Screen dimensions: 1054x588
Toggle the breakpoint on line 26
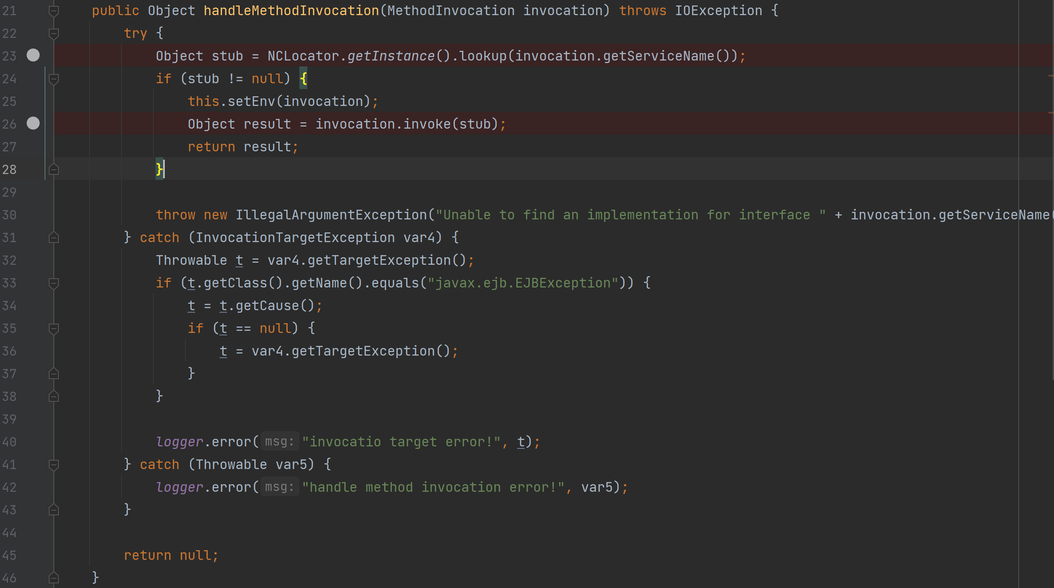33,123
